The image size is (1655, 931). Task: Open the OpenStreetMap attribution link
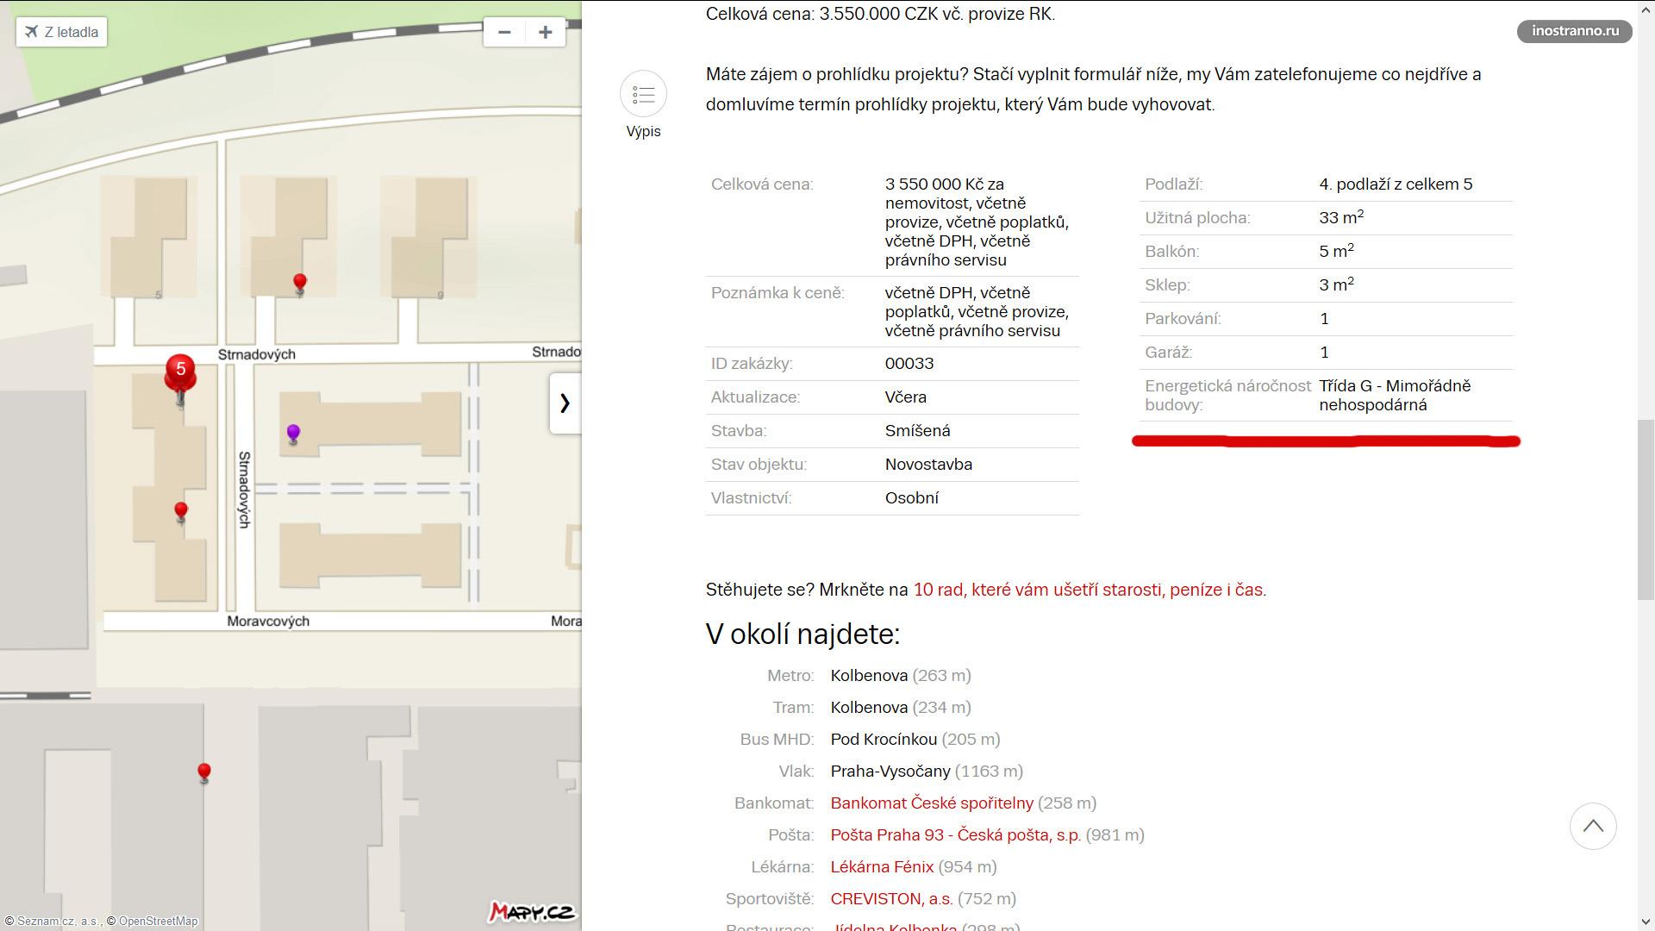(x=158, y=921)
